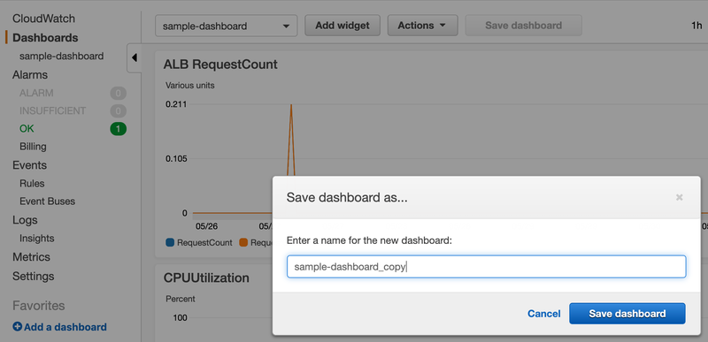This screenshot has height=342, width=708.
Task: Open Dashboards in the sidebar
Action: pyautogui.click(x=45, y=38)
